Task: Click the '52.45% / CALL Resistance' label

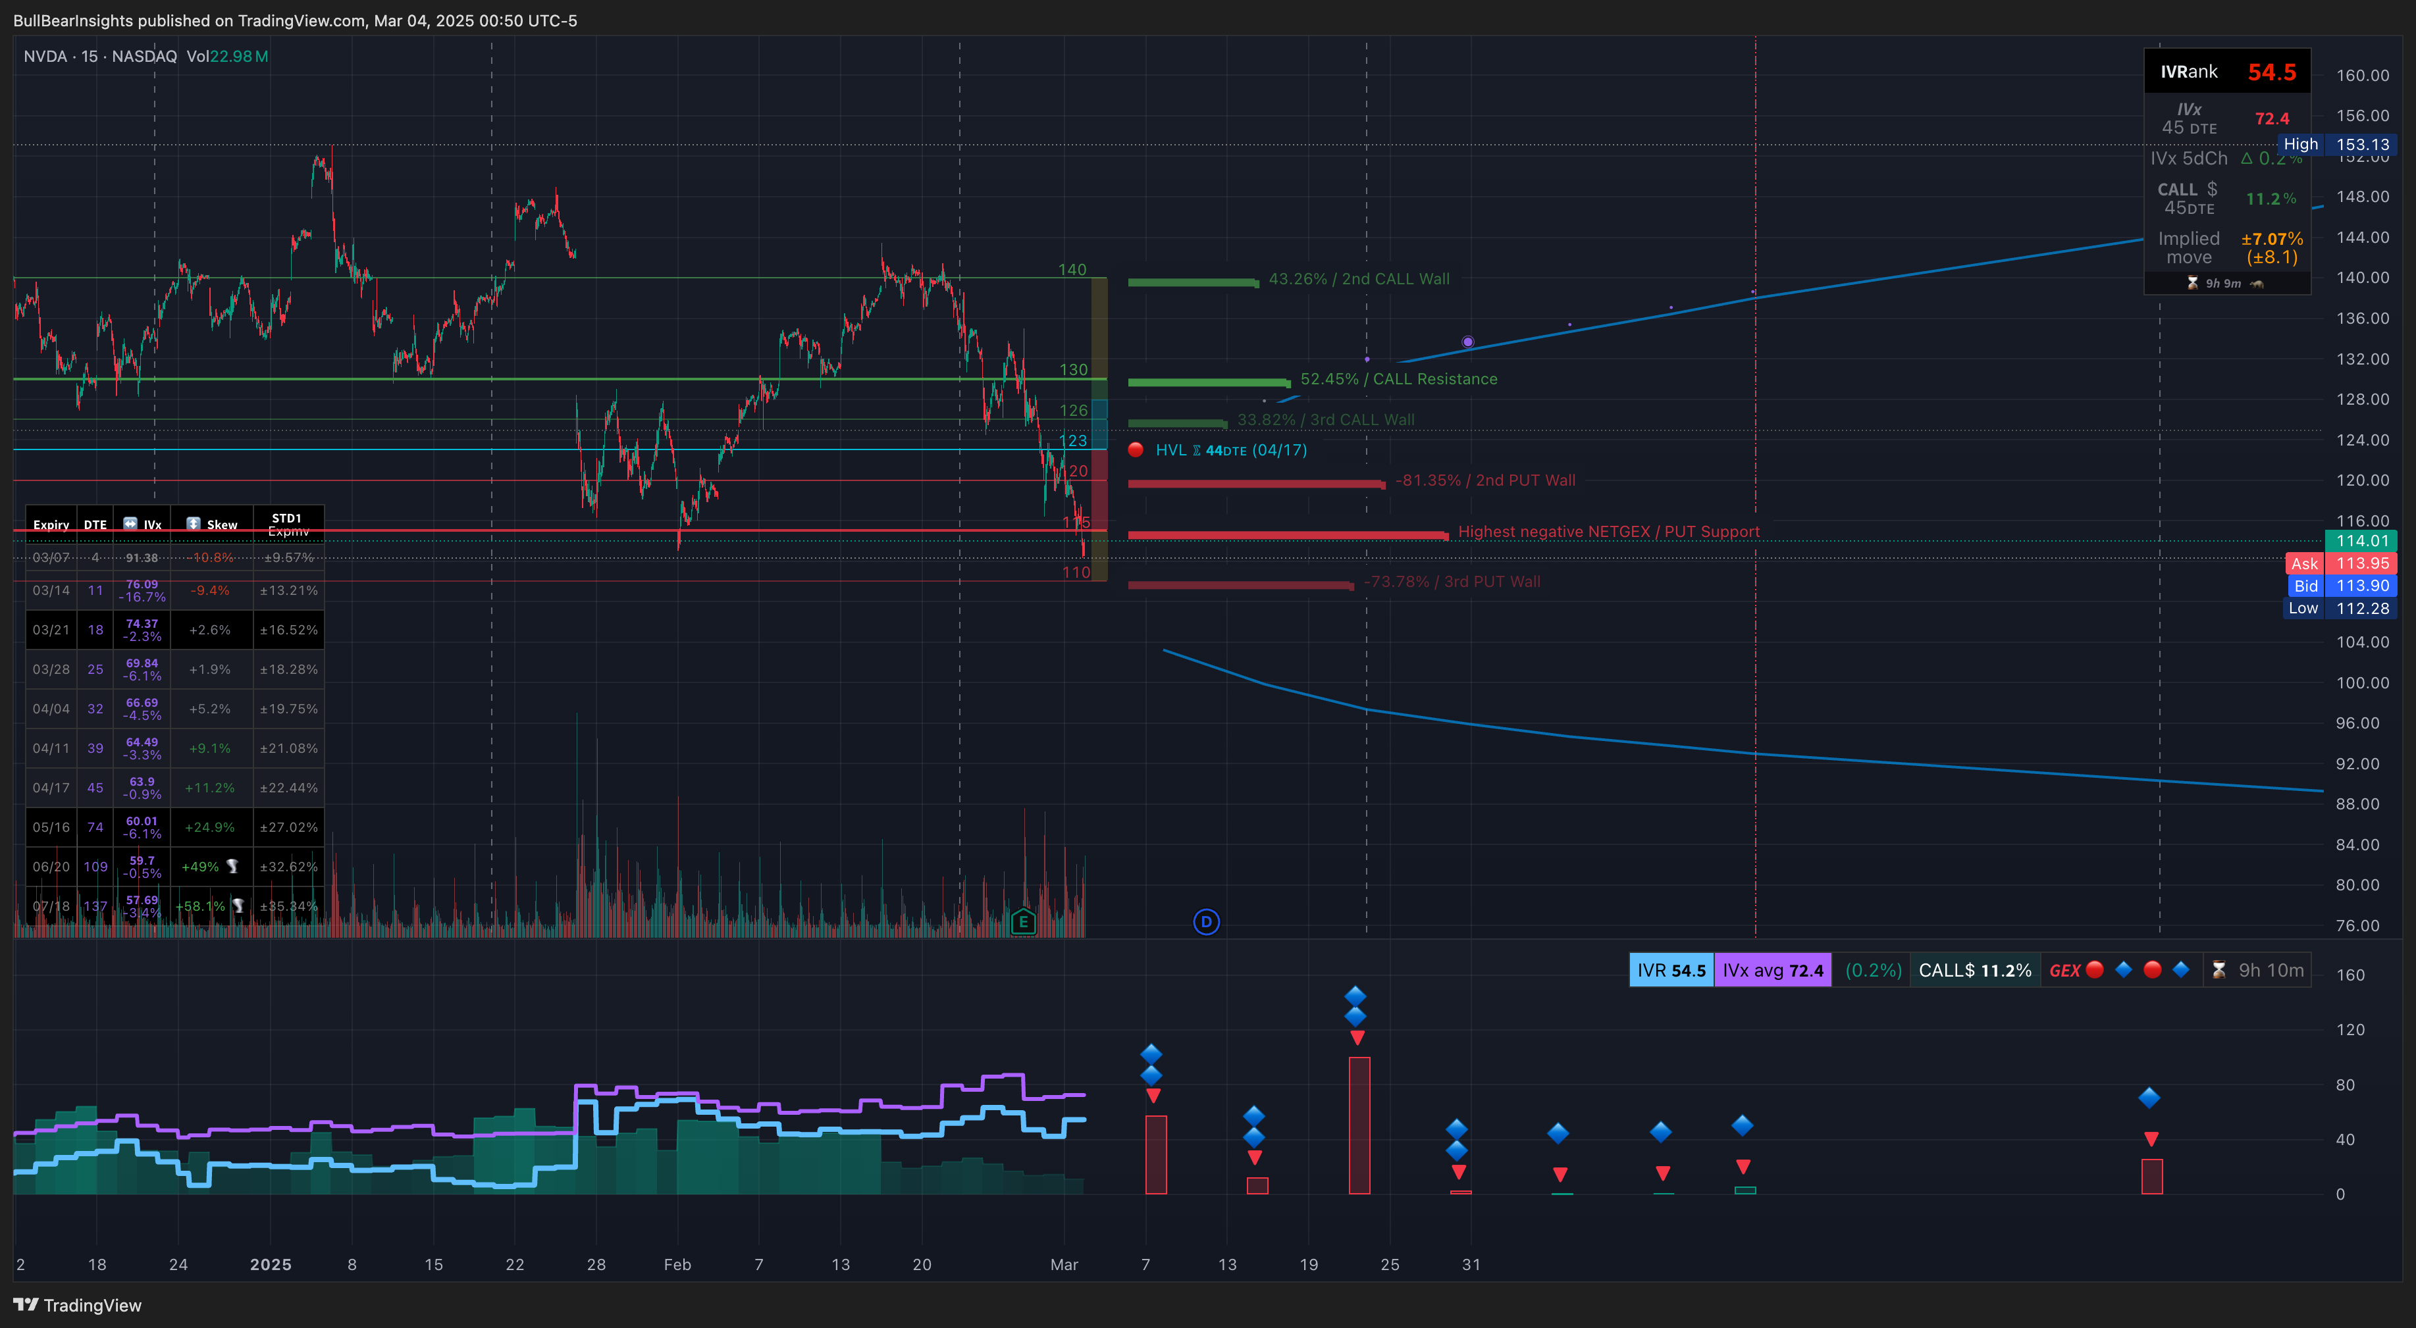Action: point(1398,379)
